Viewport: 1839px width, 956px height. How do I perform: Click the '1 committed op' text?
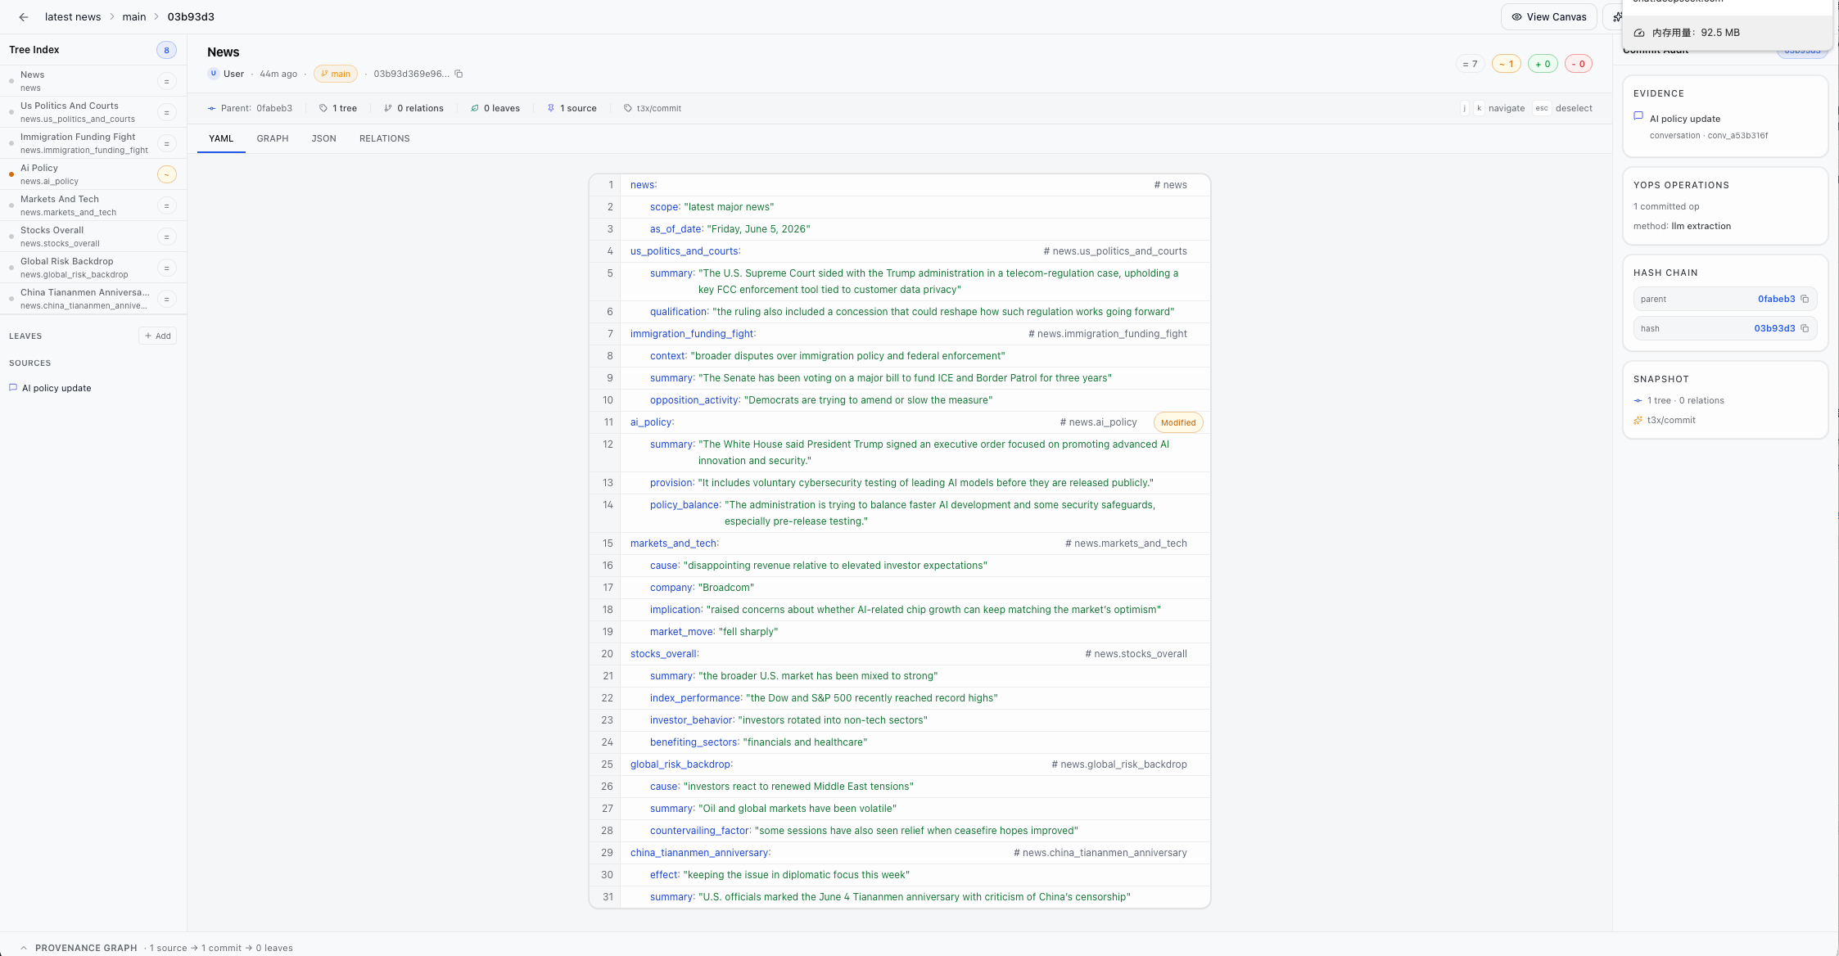tap(1666, 206)
